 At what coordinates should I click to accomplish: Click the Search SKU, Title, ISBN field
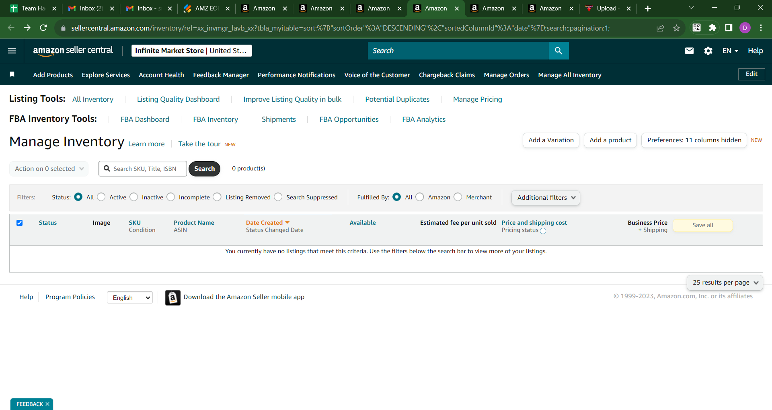point(143,169)
